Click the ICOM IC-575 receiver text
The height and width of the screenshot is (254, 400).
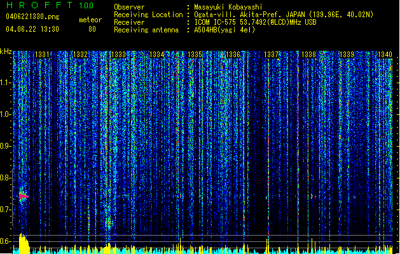[255, 22]
